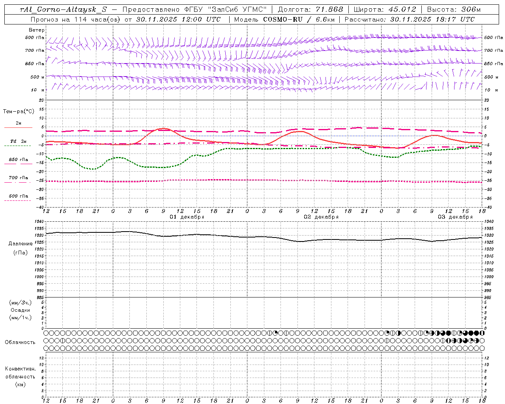Image resolution: width=505 pixels, height=404 pixels.
Task: Click the Конвективн. облачность label
Action: [20, 373]
